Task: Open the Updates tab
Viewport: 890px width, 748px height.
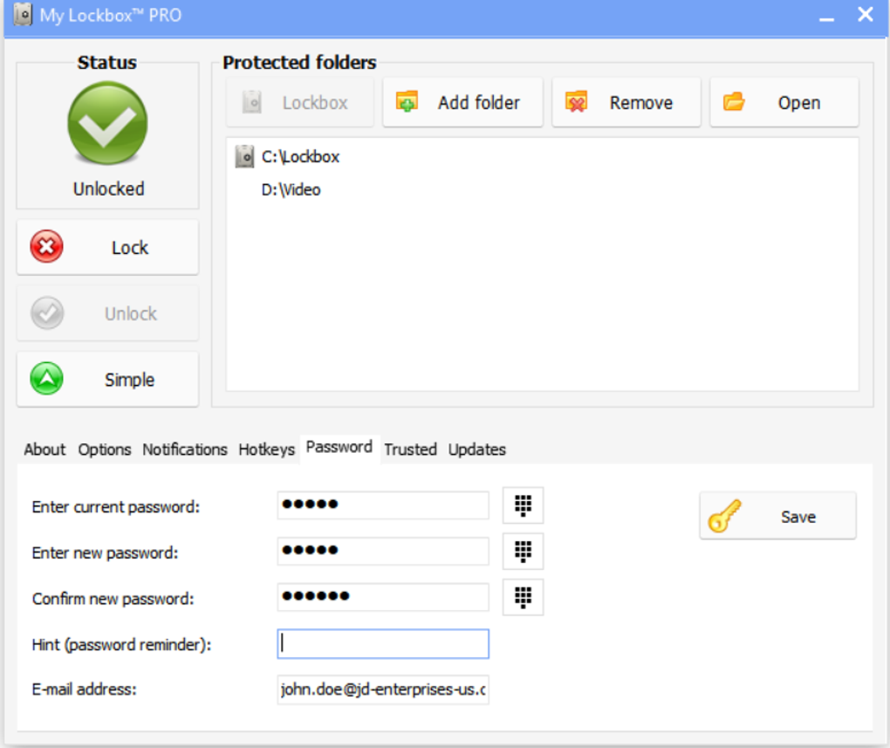Action: [x=476, y=449]
